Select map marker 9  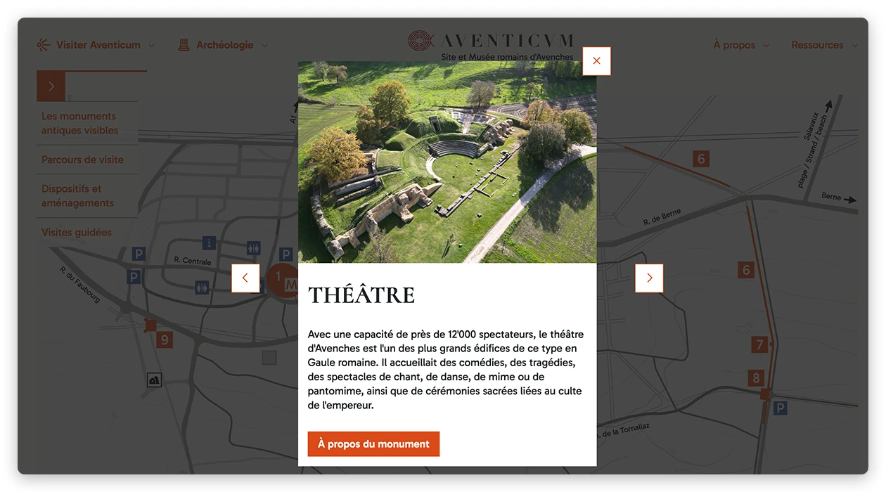[x=165, y=340]
